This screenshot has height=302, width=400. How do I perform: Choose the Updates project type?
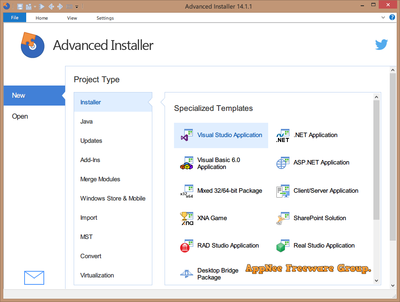[x=113, y=141]
